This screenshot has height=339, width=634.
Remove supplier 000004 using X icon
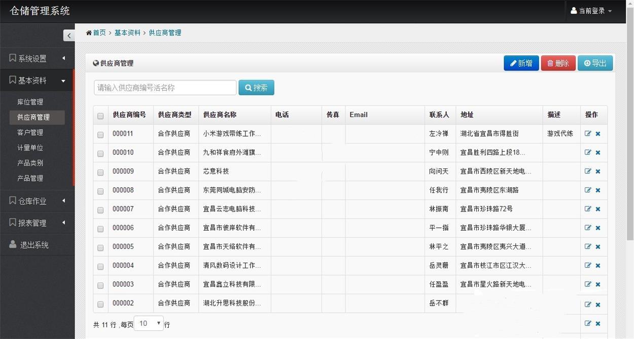[598, 266]
